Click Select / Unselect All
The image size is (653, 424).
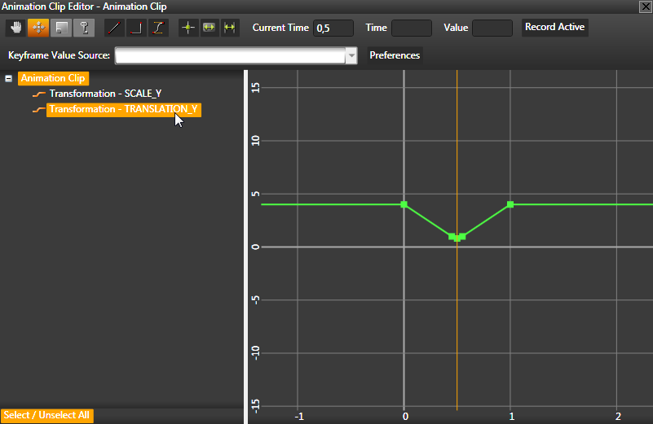pos(47,416)
